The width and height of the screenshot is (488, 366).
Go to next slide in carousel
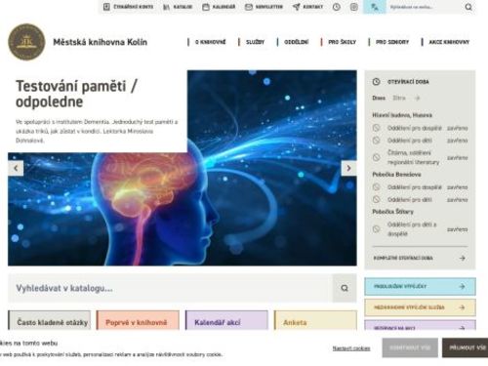348,168
